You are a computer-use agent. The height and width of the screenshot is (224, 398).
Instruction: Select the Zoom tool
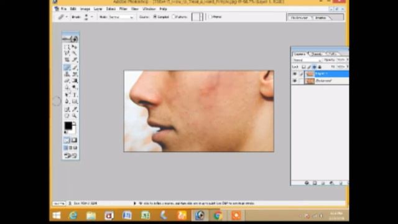tap(75, 116)
